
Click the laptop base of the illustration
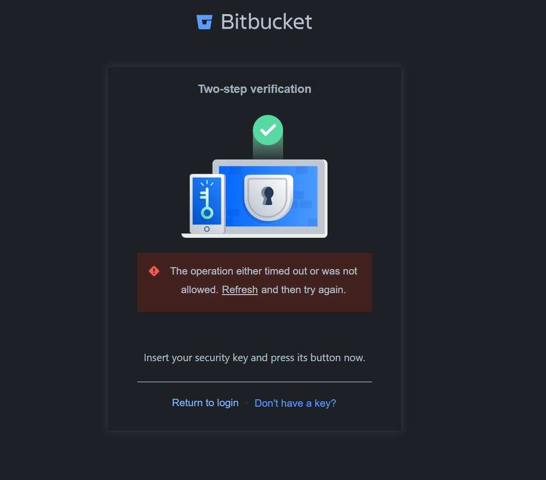[254, 236]
